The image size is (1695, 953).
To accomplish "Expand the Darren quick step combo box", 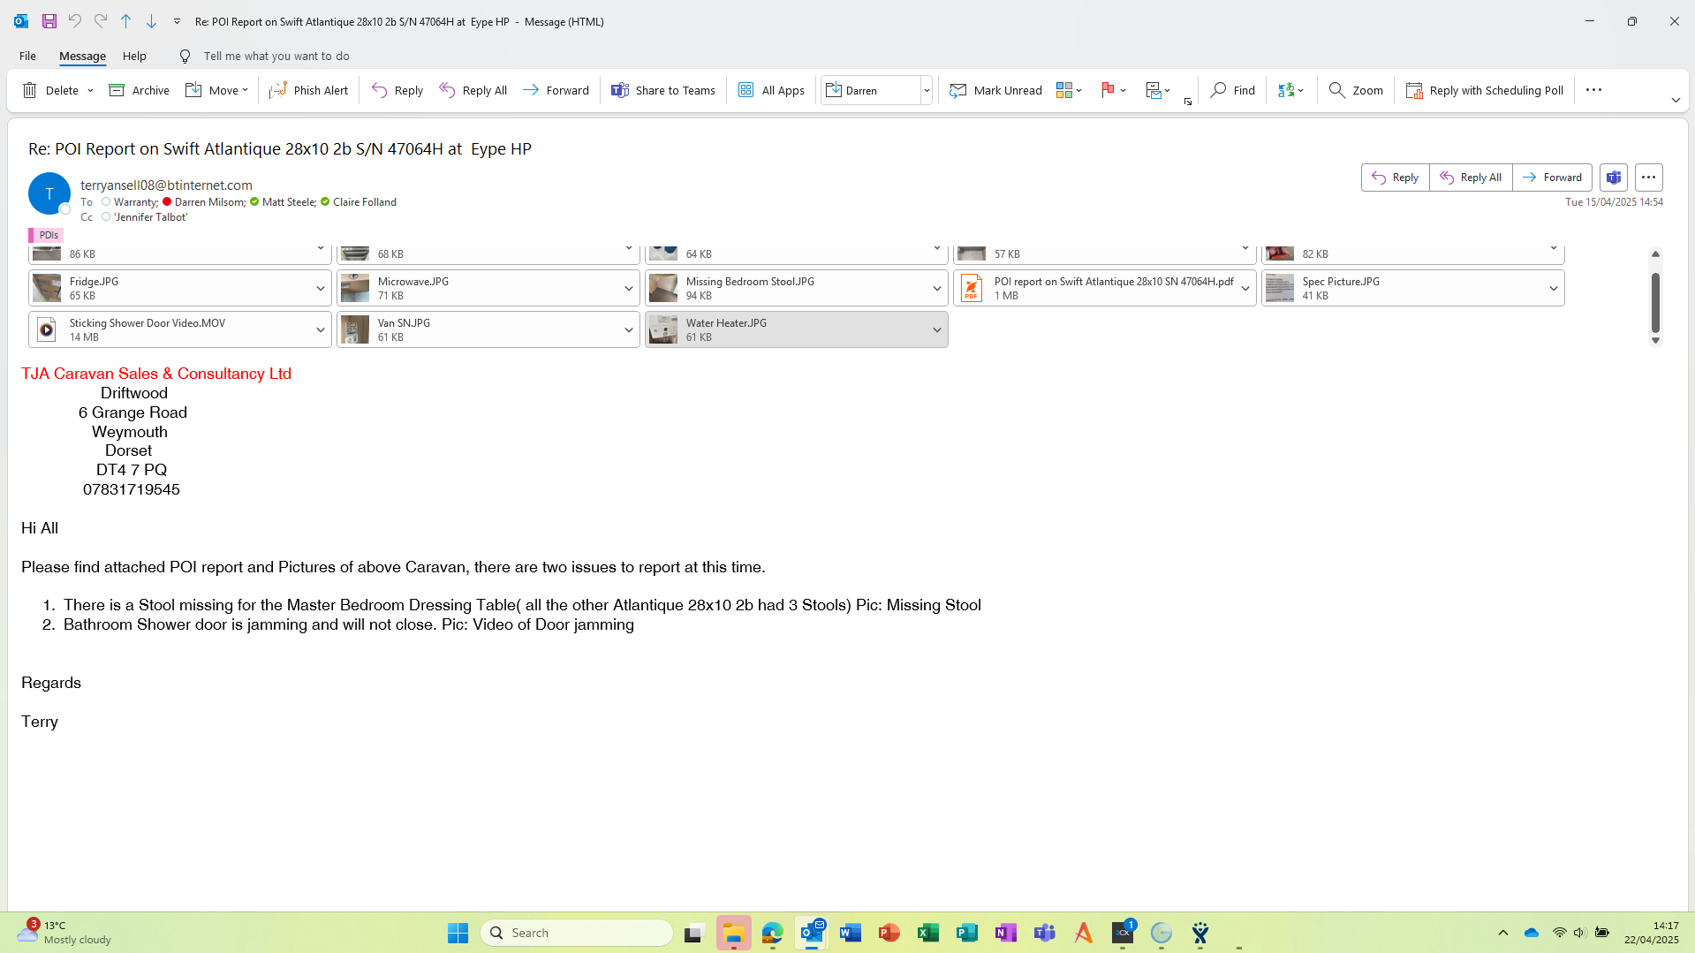I will [927, 90].
